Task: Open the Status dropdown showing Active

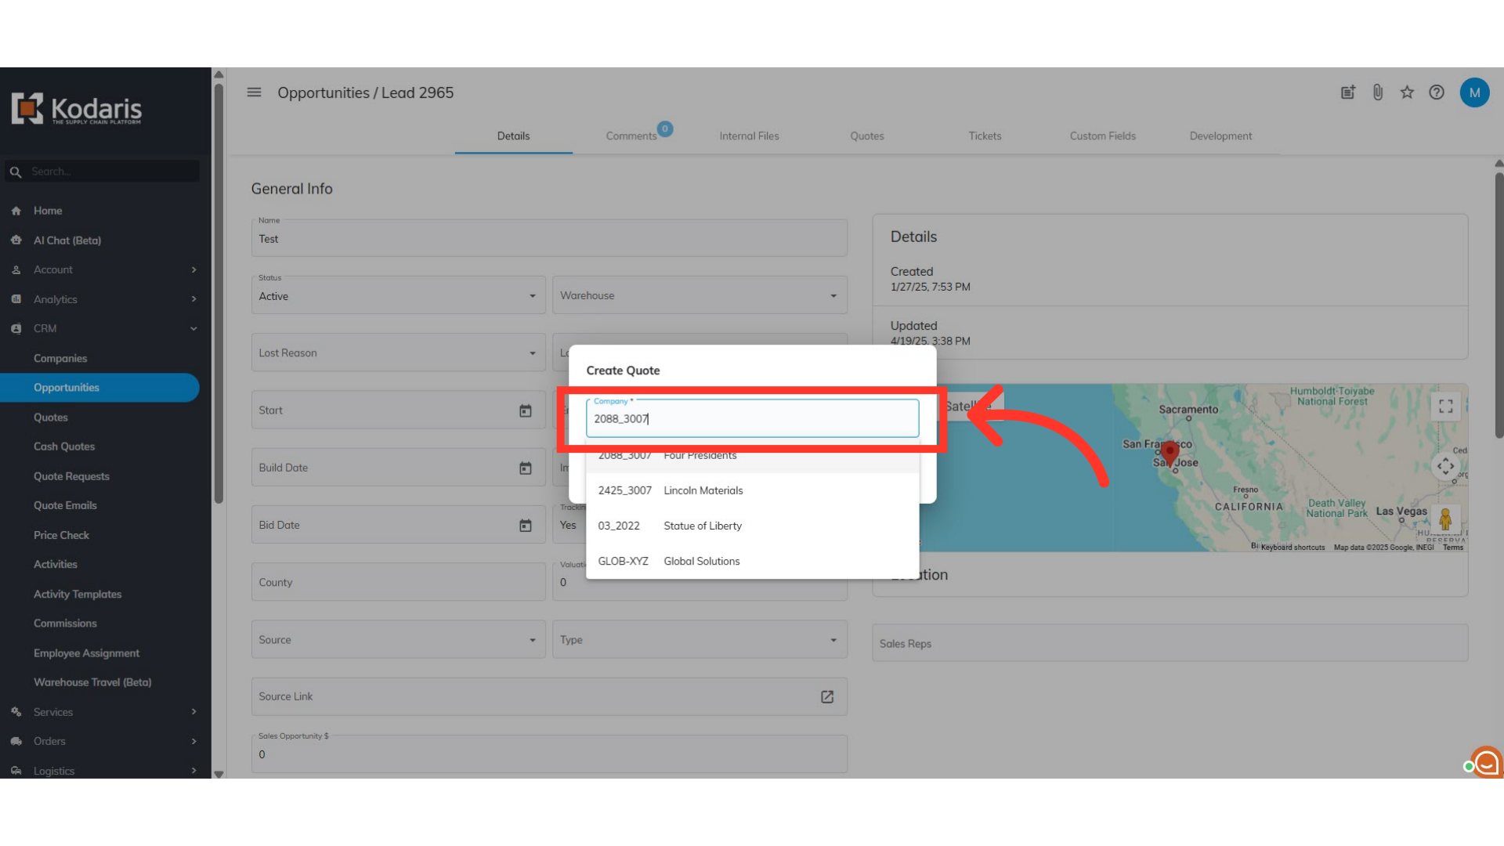Action: coord(398,296)
